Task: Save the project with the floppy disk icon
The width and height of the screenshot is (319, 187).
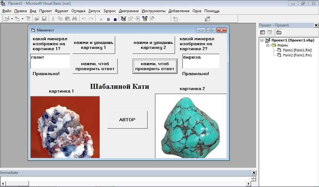Action: [44, 19]
